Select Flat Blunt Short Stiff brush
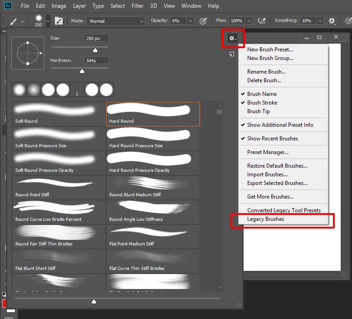 point(59,261)
